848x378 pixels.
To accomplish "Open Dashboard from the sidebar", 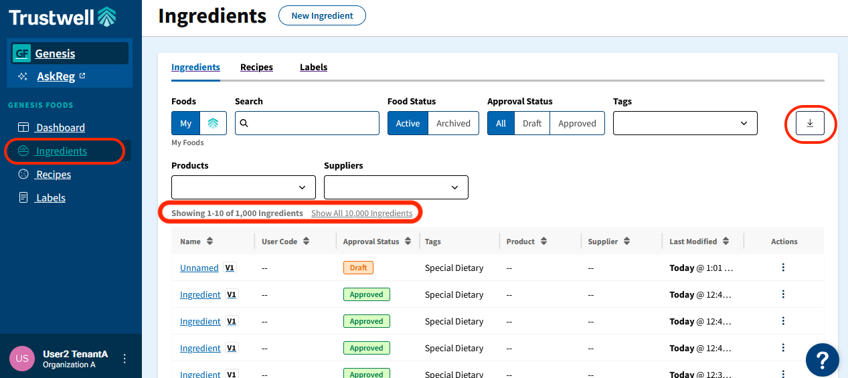I will pos(60,127).
